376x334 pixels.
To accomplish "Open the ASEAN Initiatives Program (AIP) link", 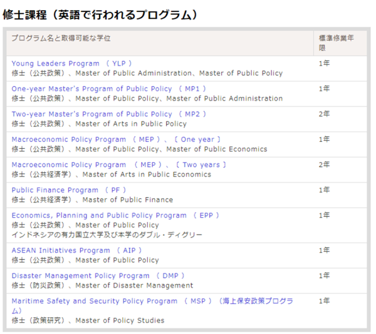I will [76, 250].
